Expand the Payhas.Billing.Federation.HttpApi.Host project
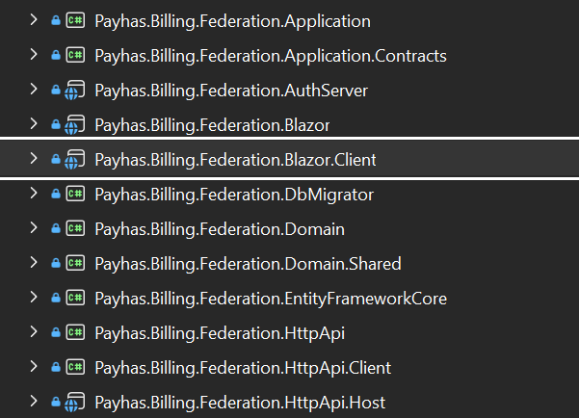 [35, 403]
